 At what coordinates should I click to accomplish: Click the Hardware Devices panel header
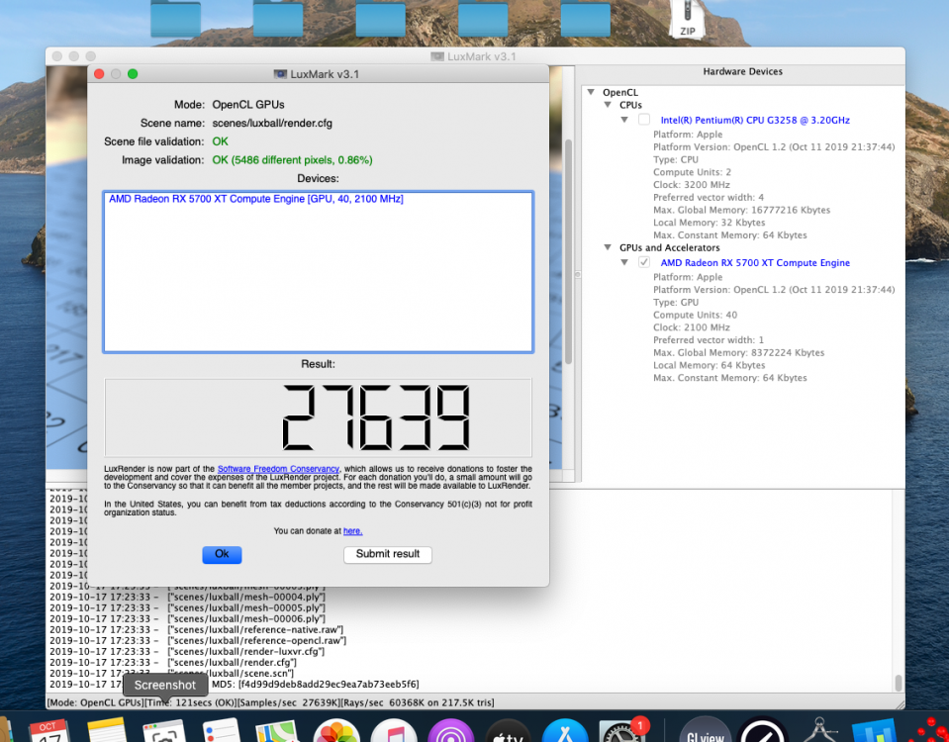tap(742, 71)
